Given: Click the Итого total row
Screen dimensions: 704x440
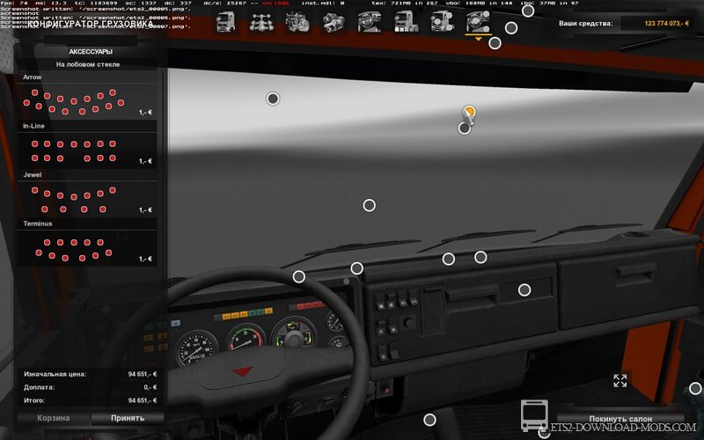Looking at the screenshot, I should [x=91, y=400].
